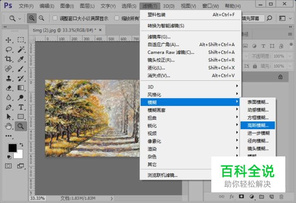Add a layer mask from panel bottom

[x=241, y=197]
